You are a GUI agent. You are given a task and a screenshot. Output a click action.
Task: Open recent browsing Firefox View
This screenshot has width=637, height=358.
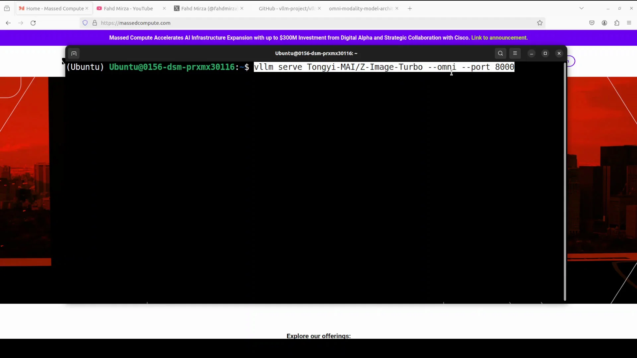7,8
